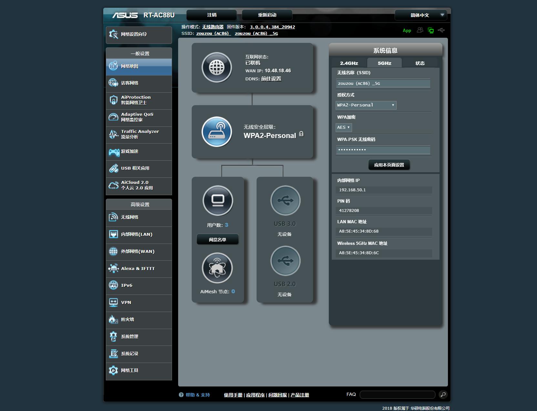The height and width of the screenshot is (411, 537).
Task: Click the AiMesh node count 0
Action: [x=233, y=291]
